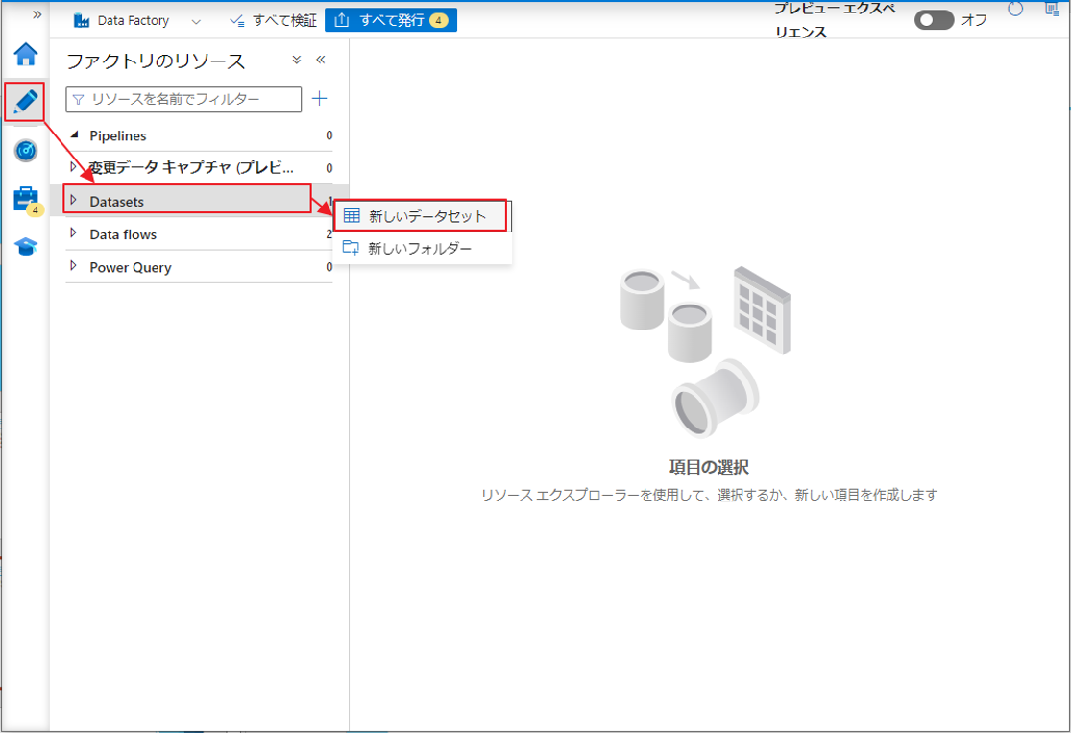Image resolution: width=1071 pixels, height=733 pixels.
Task: Select the Author pencil icon
Action: pyautogui.click(x=26, y=101)
